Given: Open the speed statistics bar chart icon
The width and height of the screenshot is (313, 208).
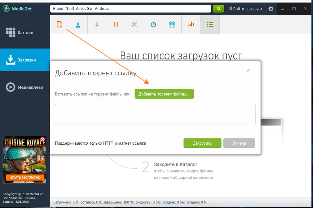Looking at the screenshot, I should click(191, 24).
